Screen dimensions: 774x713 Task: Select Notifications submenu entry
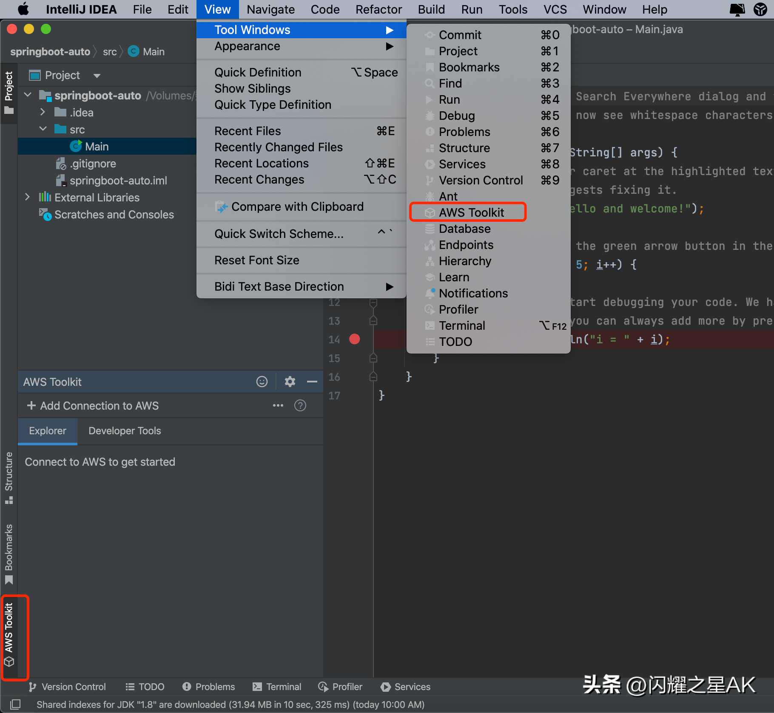pyautogui.click(x=488, y=293)
